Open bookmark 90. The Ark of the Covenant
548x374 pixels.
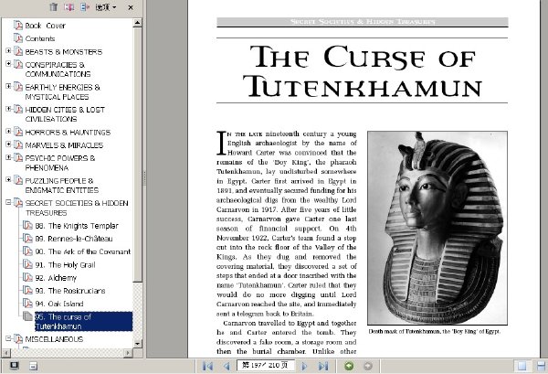point(83,251)
